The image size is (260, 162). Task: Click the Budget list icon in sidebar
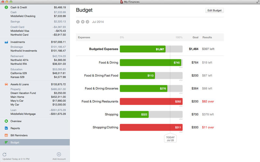[x=6, y=142]
